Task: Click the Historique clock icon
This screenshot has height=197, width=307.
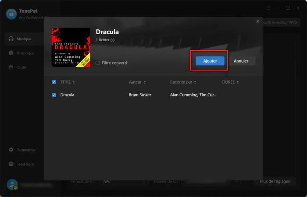Action: [11, 53]
